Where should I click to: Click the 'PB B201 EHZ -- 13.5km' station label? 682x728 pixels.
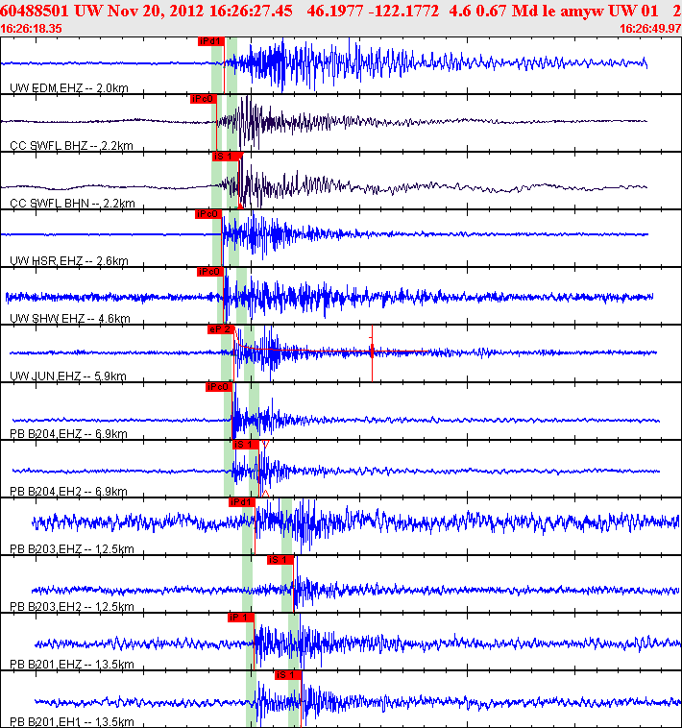71,664
